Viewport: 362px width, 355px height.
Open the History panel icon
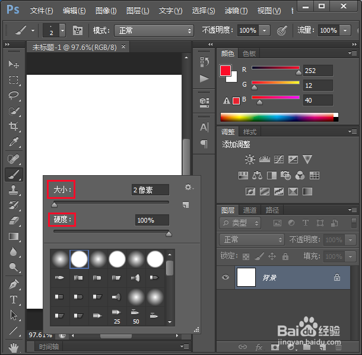pos(204,62)
